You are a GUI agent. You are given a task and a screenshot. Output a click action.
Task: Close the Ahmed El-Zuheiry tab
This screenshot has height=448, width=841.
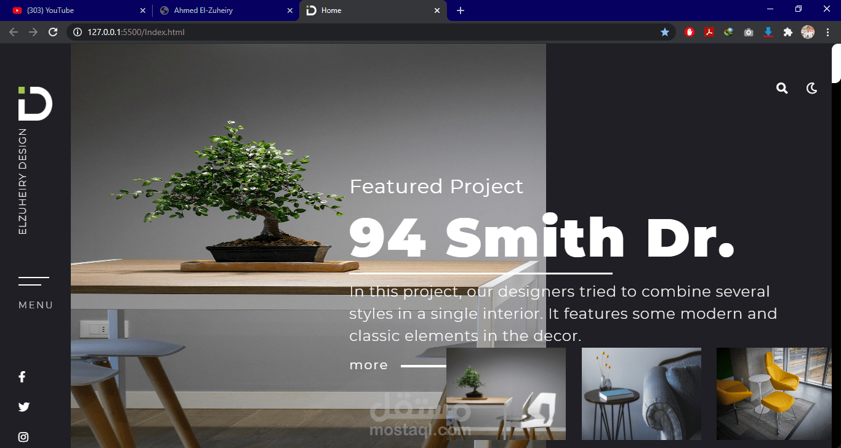click(x=290, y=10)
